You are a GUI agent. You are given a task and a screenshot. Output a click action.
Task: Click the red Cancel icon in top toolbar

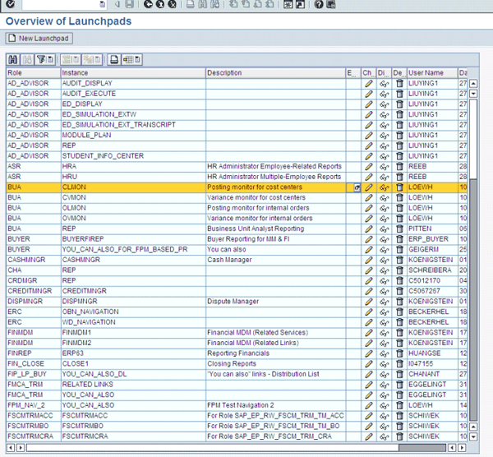[171, 5]
